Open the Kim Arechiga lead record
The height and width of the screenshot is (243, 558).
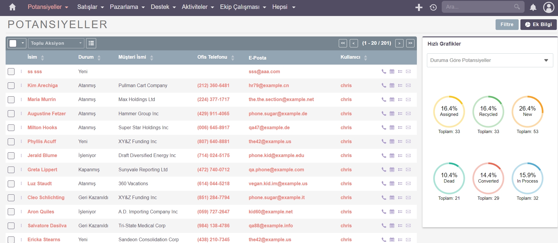43,85
